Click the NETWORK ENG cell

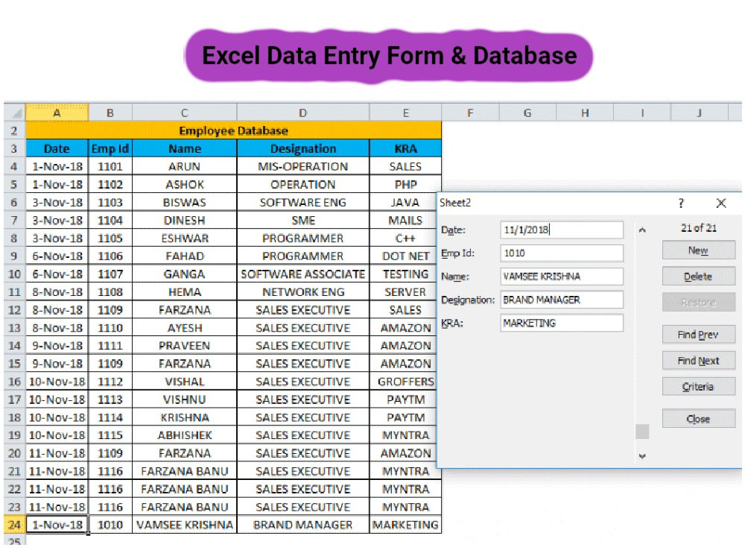coord(303,292)
